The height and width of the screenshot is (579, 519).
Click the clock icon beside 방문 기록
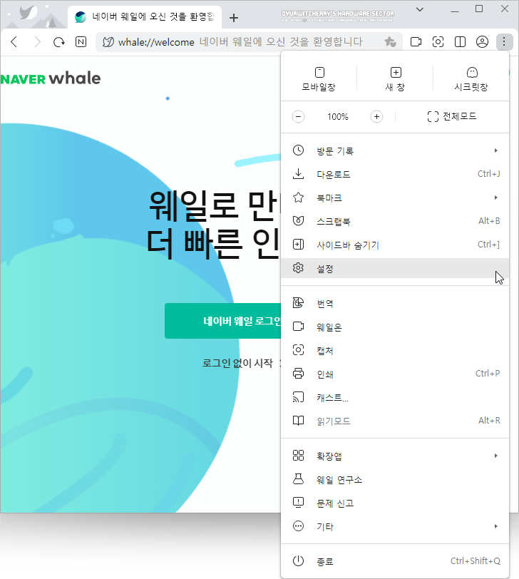click(298, 150)
